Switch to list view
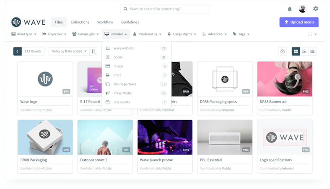 313,52
